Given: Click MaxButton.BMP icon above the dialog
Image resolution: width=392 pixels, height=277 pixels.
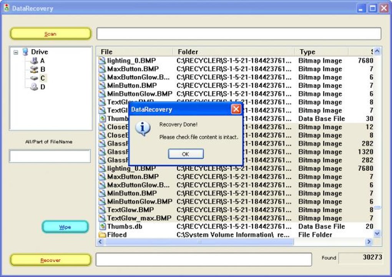Looking at the screenshot, I should pos(102,69).
